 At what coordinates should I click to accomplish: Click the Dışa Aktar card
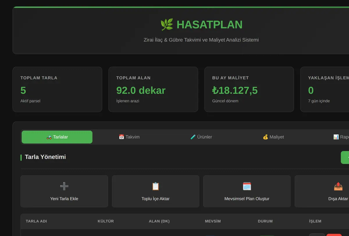pos(322,191)
